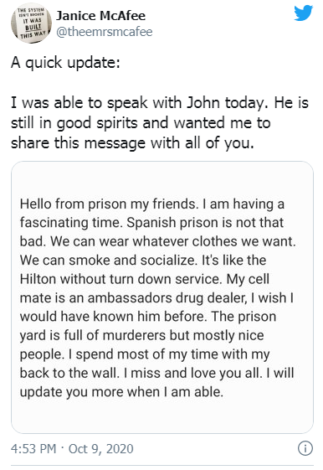This screenshot has width=323, height=470.
Task: Click the 'fascinating time. Spanish prison' line
Action: pos(151,223)
